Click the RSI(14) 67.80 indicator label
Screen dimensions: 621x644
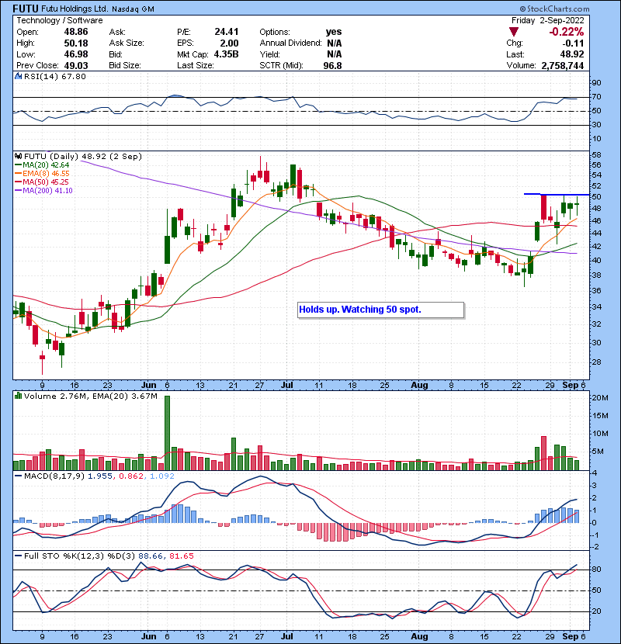54,76
